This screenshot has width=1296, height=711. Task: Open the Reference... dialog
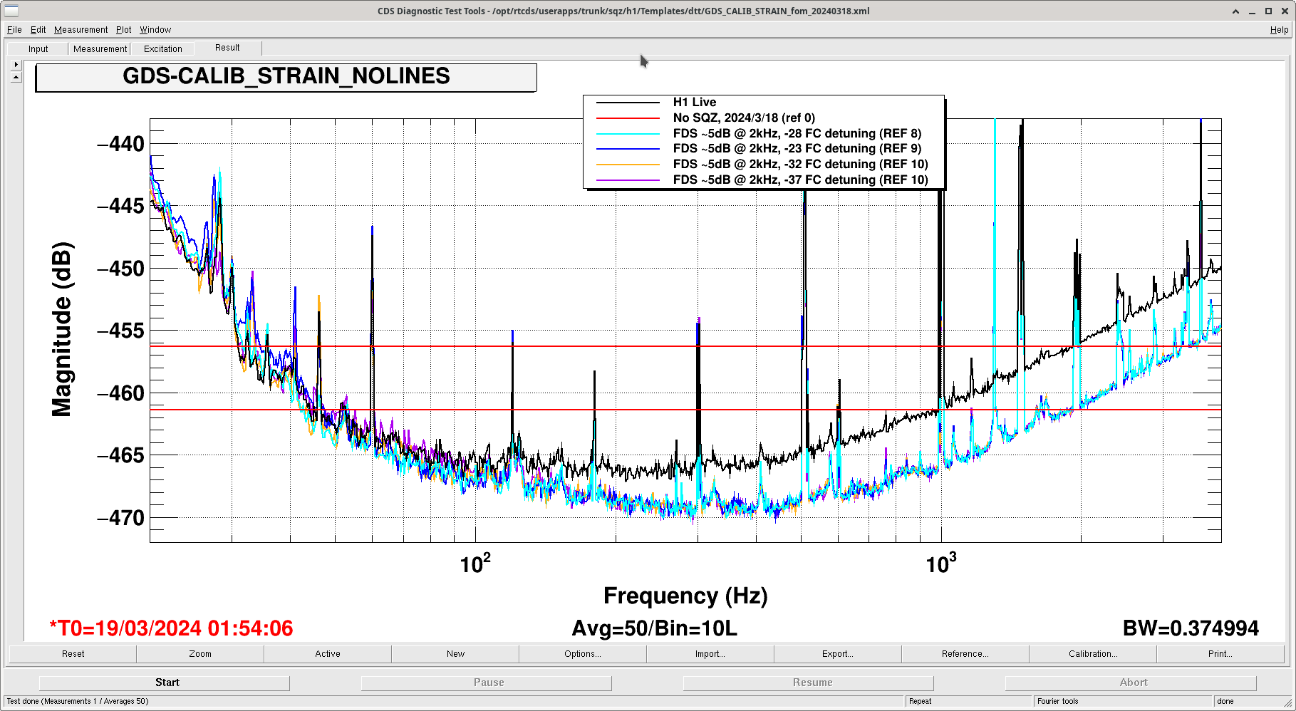965,654
